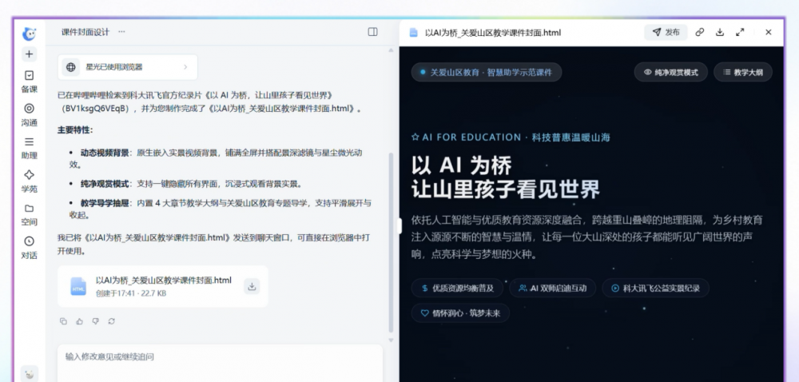The width and height of the screenshot is (799, 382).
Task: Copy the preview link icon
Action: [700, 32]
